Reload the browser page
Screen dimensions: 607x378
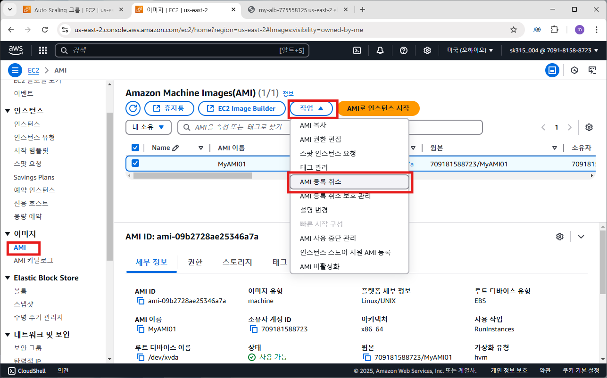(45, 30)
